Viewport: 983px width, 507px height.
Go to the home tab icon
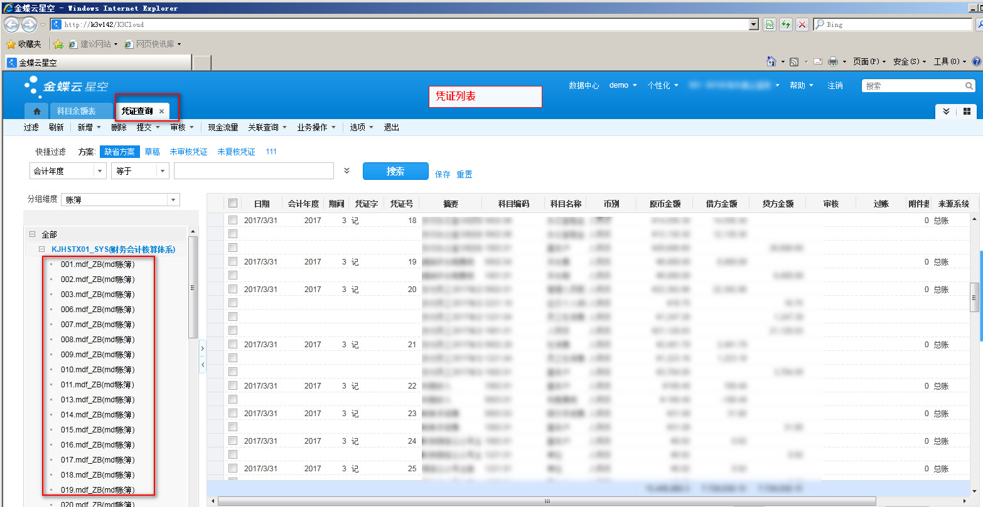click(36, 112)
